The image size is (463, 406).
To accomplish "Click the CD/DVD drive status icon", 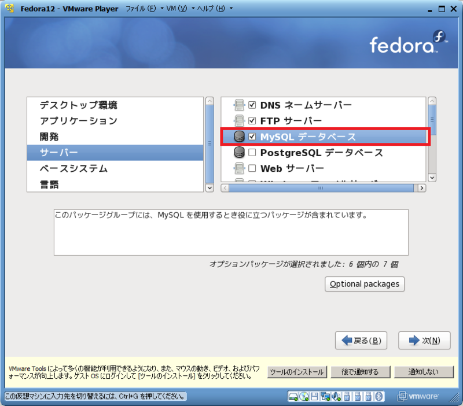I will [303, 397].
